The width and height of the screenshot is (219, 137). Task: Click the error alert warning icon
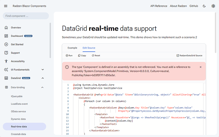pos(67,67)
